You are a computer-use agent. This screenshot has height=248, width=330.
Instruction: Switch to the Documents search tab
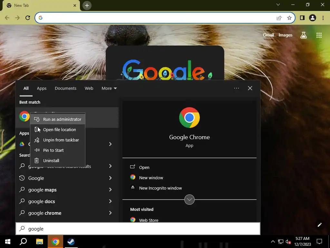pos(65,88)
